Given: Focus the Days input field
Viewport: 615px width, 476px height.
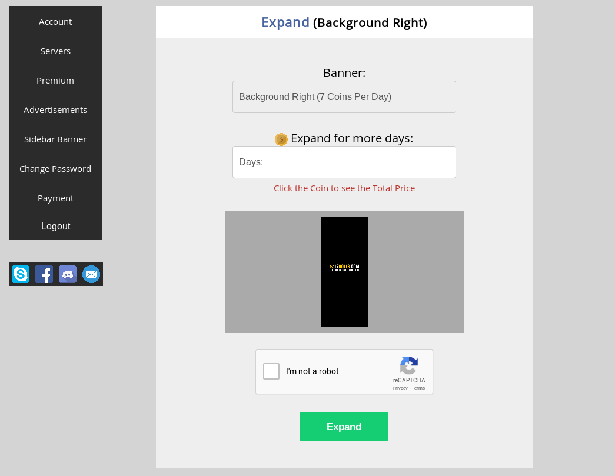Looking at the screenshot, I should pyautogui.click(x=344, y=162).
